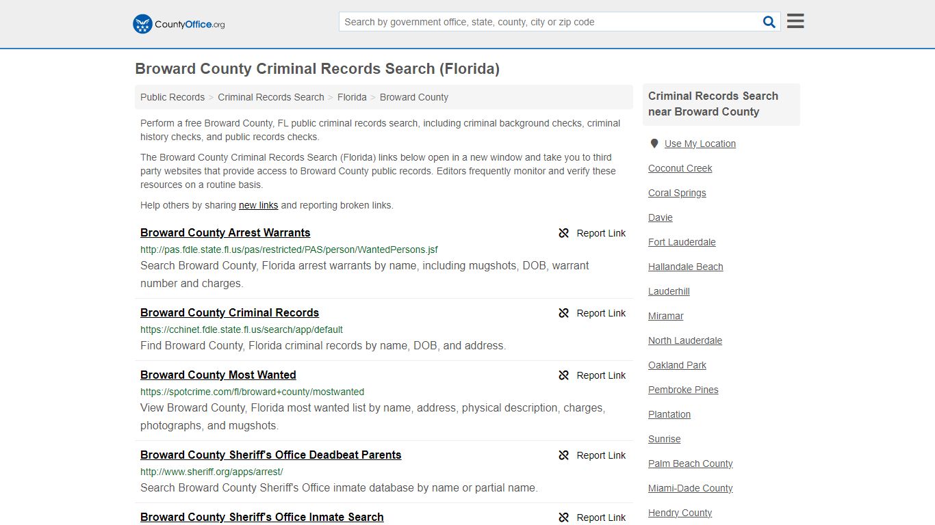Click broken-link icon for Arrest Warrants

pyautogui.click(x=564, y=233)
